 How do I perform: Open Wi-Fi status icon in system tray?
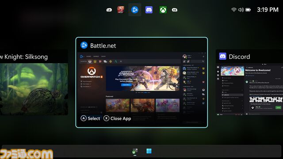click(x=234, y=10)
